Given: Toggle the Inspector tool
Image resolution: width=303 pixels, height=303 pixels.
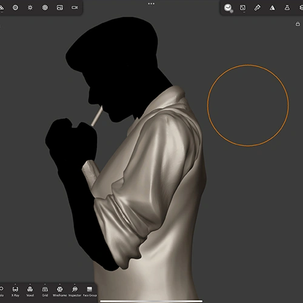Looking at the screenshot, I should (x=75, y=291).
